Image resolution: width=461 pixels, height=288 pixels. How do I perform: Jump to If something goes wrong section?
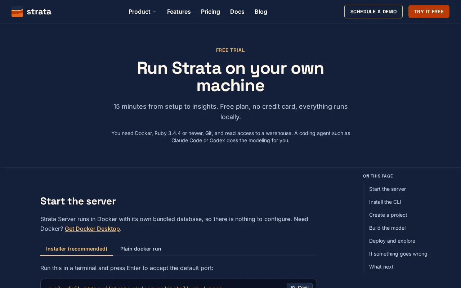398,254
